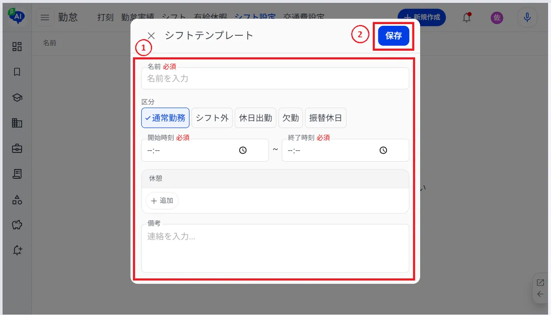Image resolution: width=551 pixels, height=315 pixels.
Task: Click the AI logo icon
Action: [17, 16]
